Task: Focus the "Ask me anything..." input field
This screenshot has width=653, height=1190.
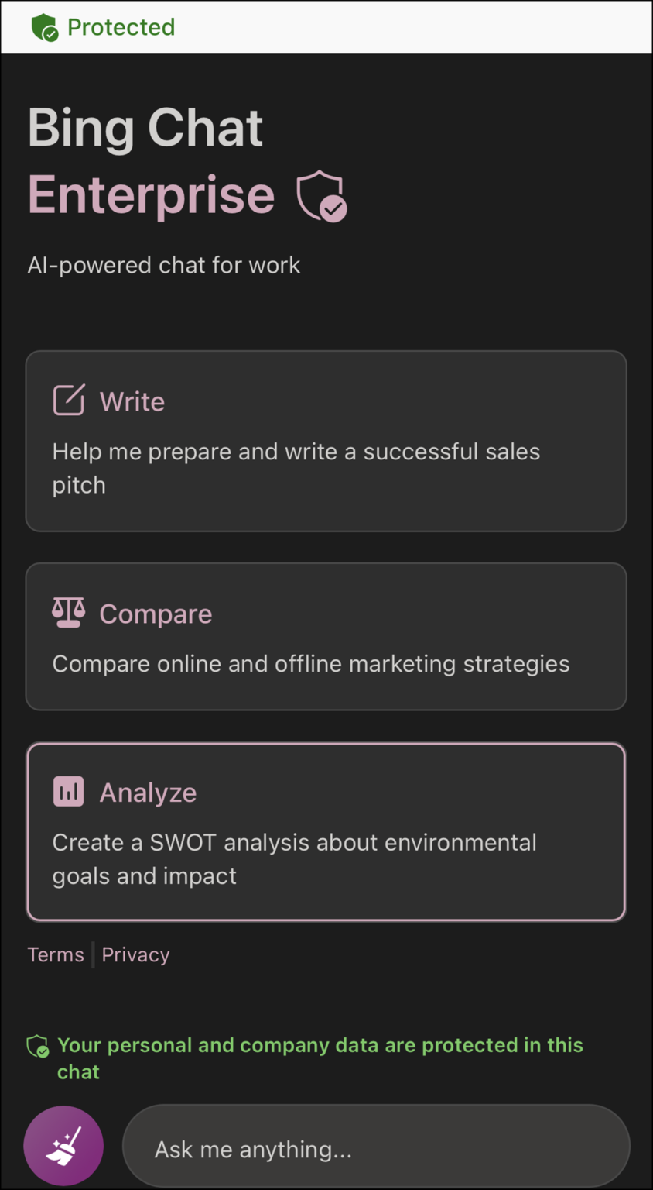Action: [x=376, y=1148]
